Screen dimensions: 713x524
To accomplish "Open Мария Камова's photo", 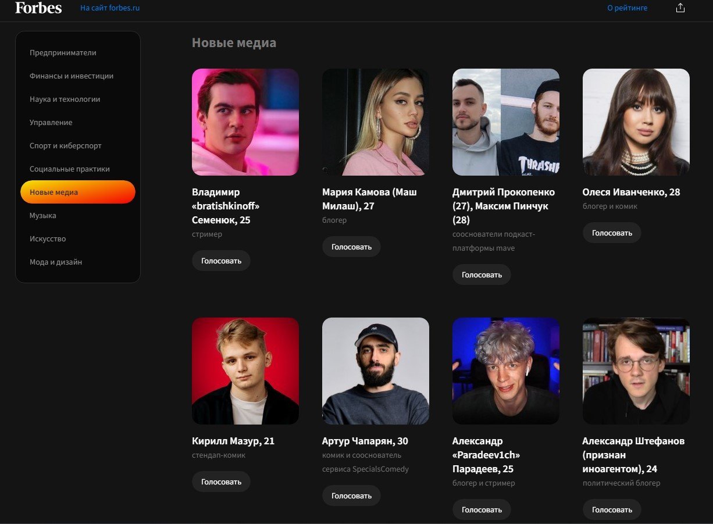I will click(376, 122).
